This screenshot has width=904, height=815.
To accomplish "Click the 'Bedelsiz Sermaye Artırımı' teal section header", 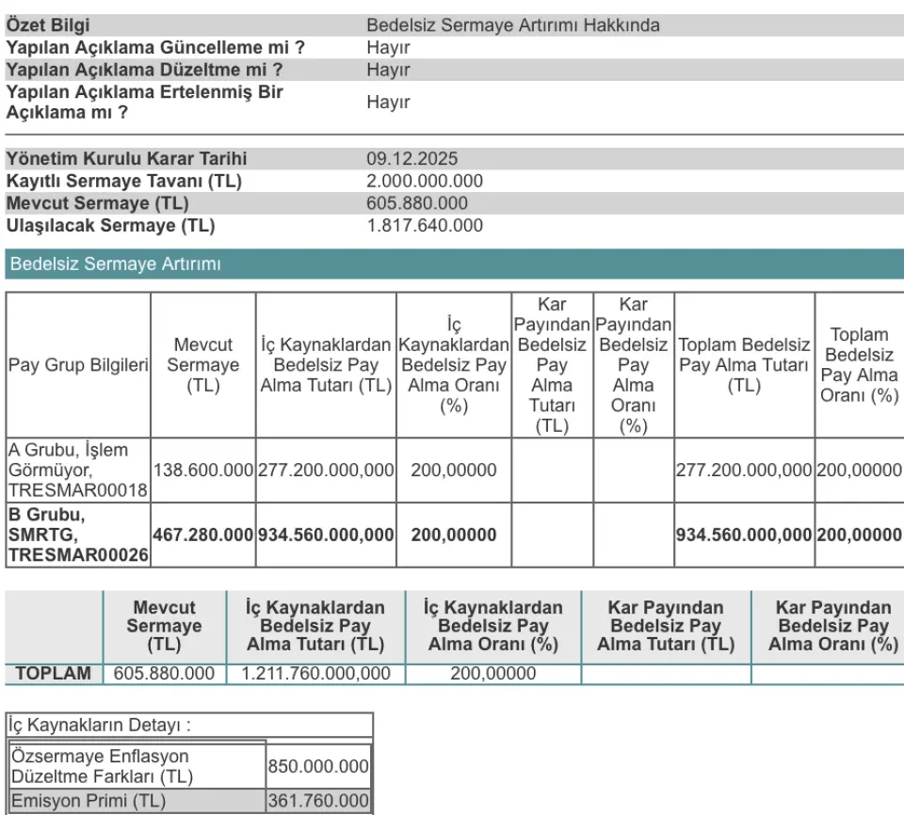I will click(x=115, y=264).
